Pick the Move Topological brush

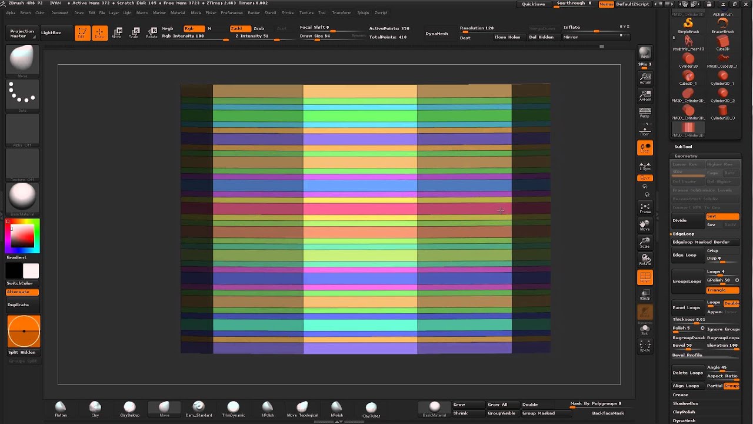click(x=302, y=409)
